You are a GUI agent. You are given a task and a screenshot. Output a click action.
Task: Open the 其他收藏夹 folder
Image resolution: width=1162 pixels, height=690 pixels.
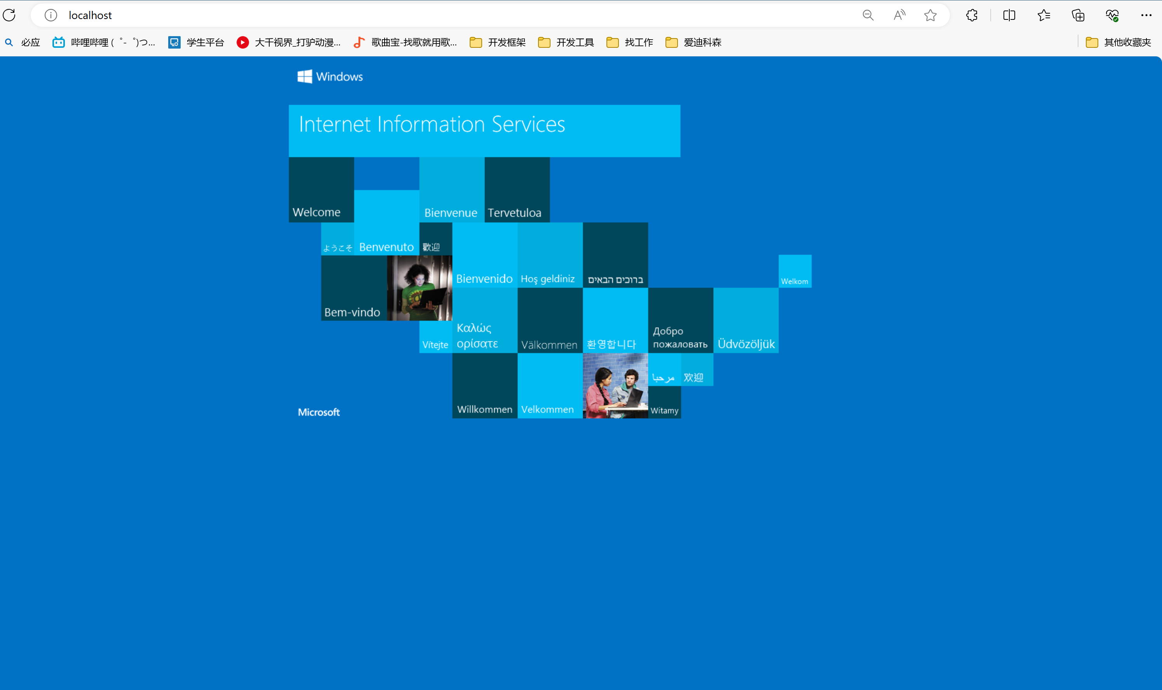[1118, 42]
